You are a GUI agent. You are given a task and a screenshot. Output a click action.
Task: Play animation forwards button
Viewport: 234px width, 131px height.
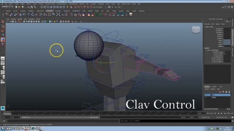point(222,113)
